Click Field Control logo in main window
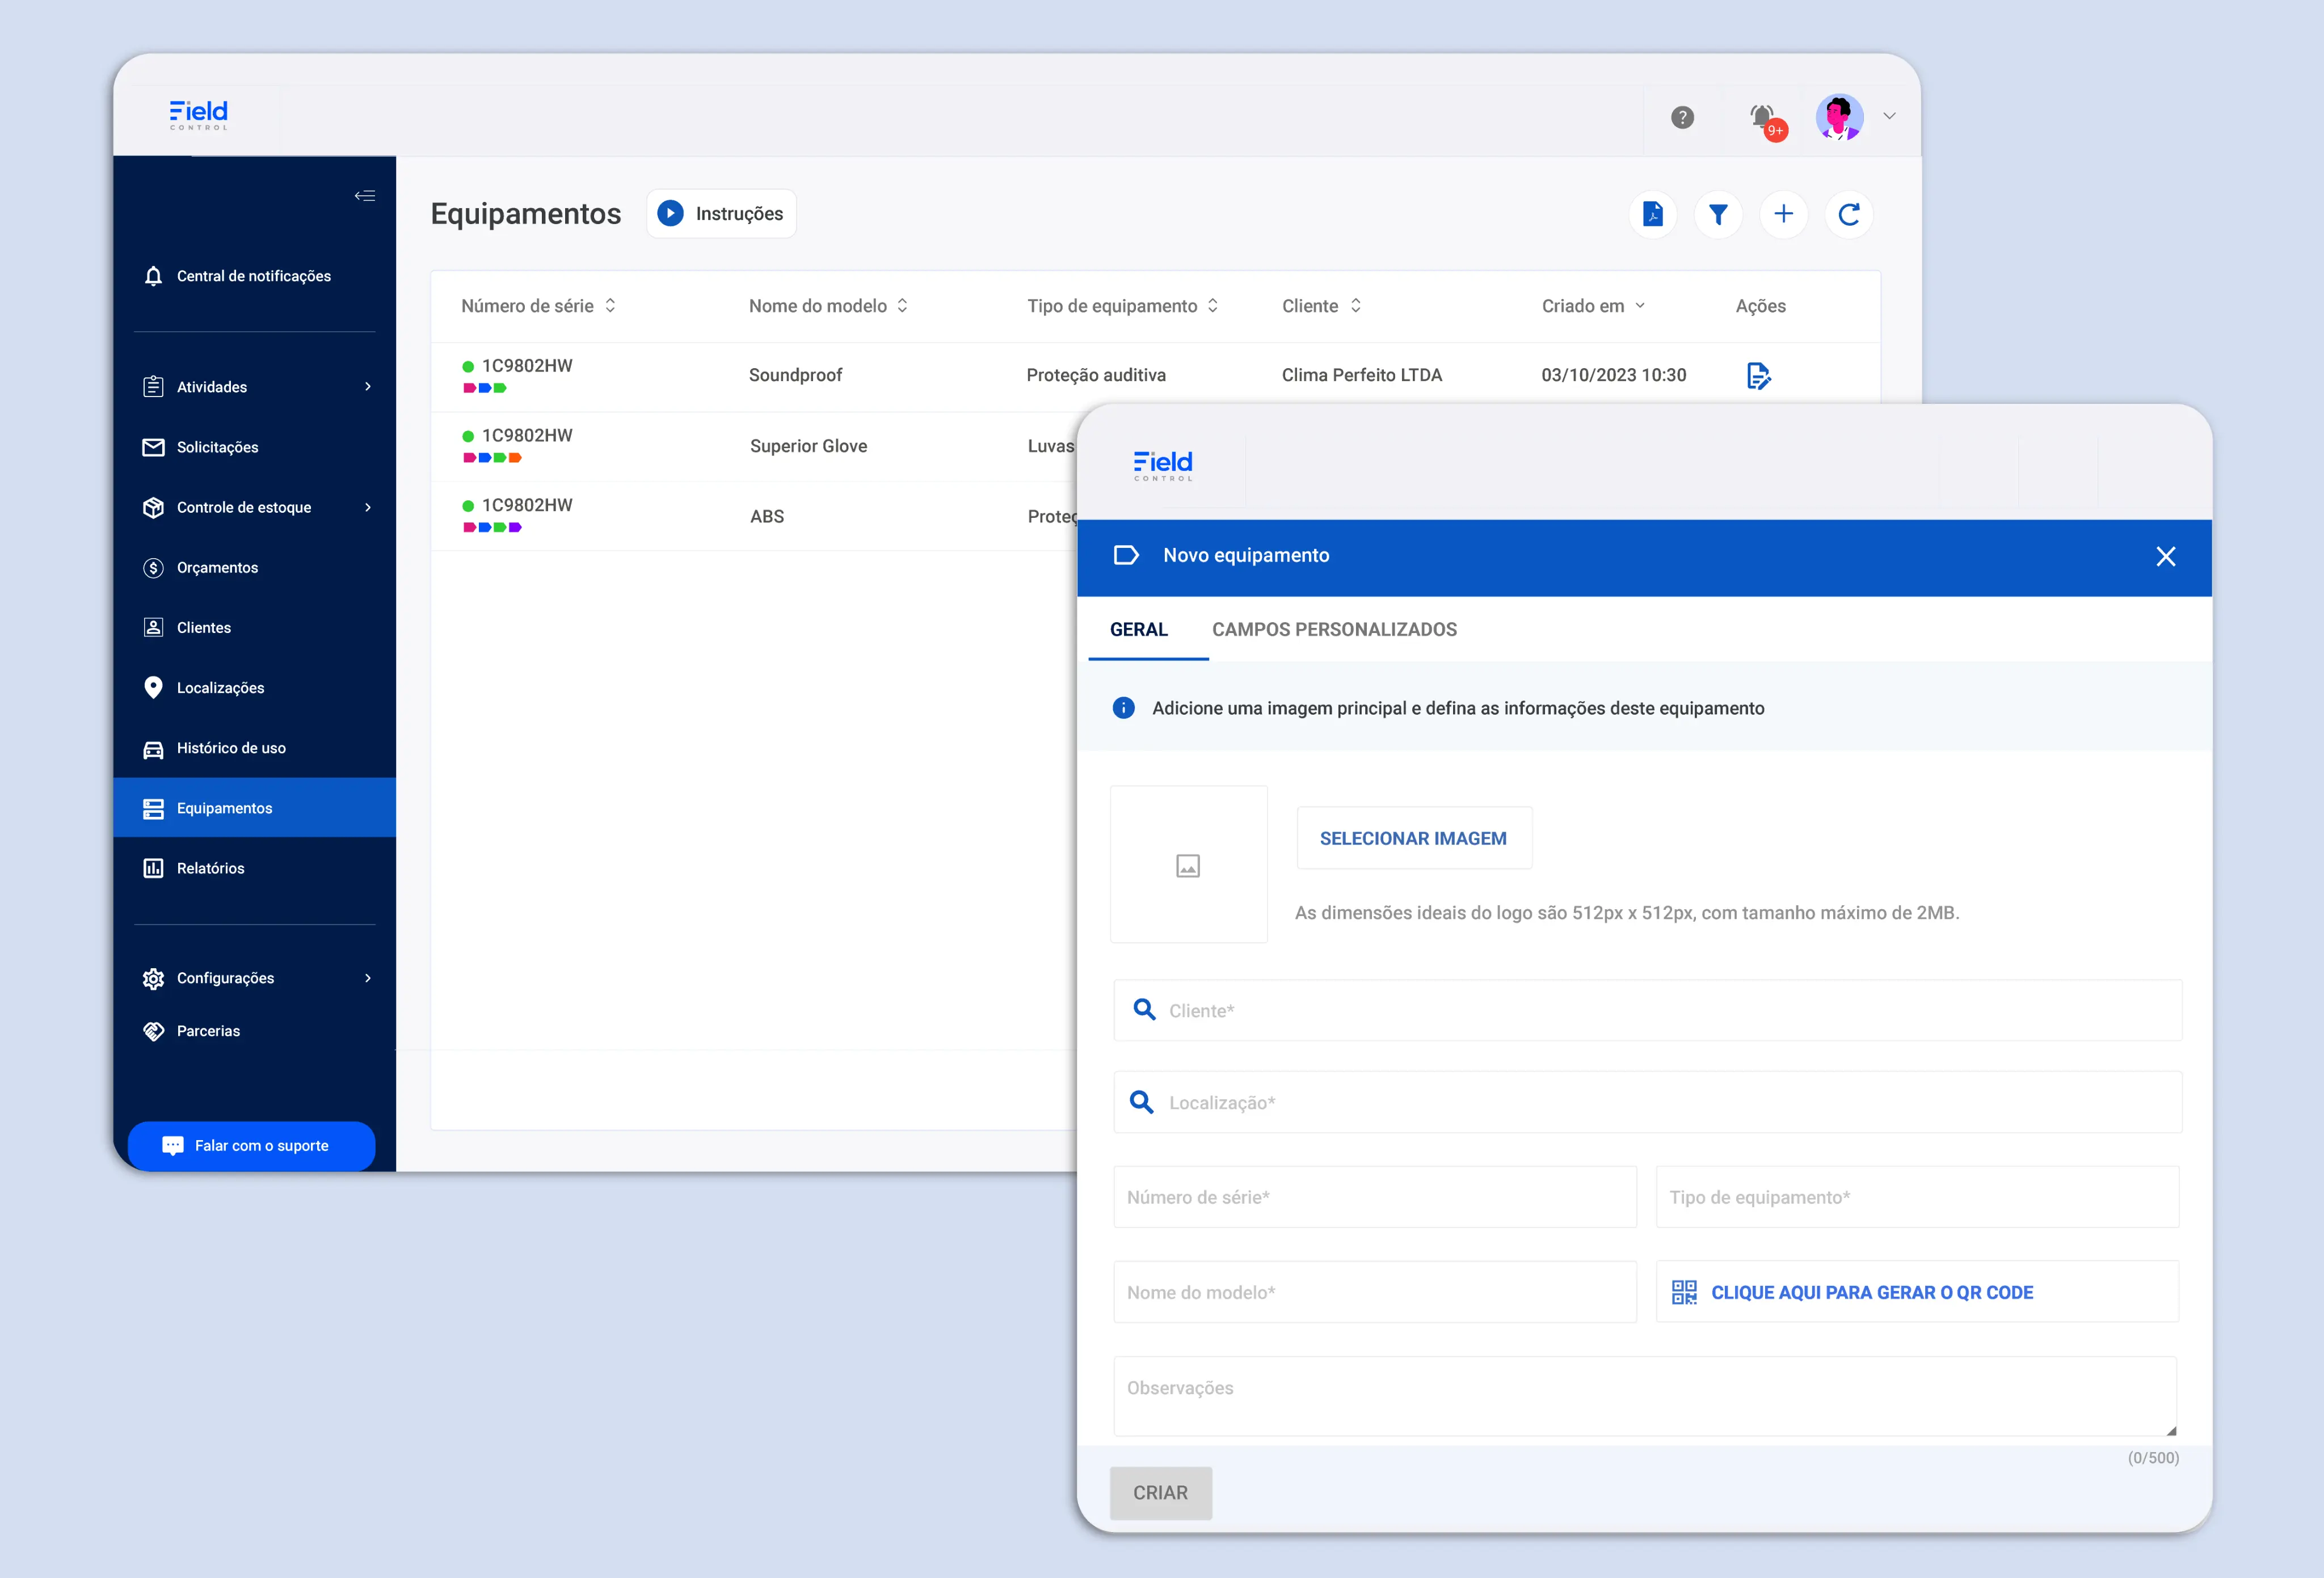Image resolution: width=2324 pixels, height=1578 pixels. click(x=198, y=115)
